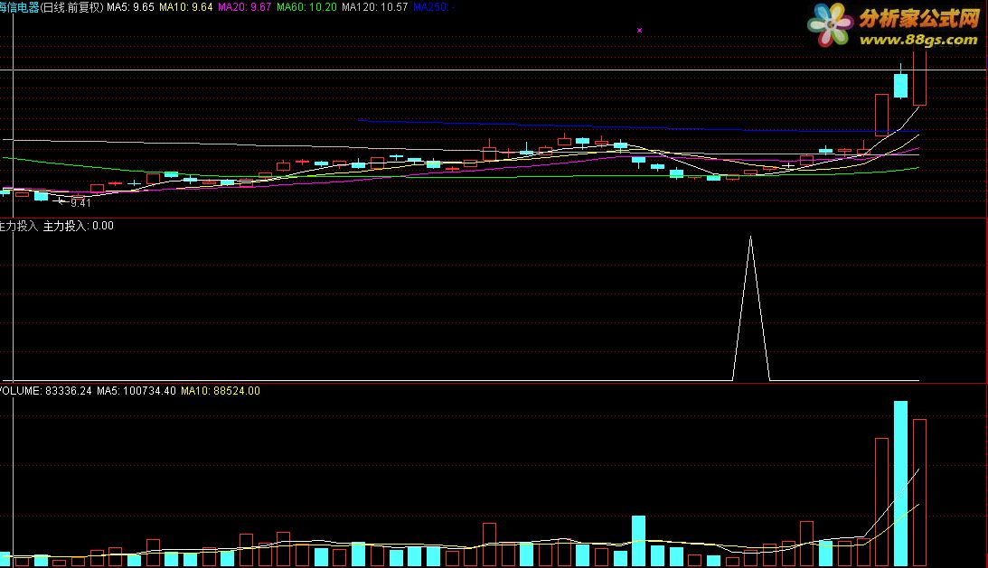Click the volume MA5: 100734.40 label

pyautogui.click(x=136, y=391)
